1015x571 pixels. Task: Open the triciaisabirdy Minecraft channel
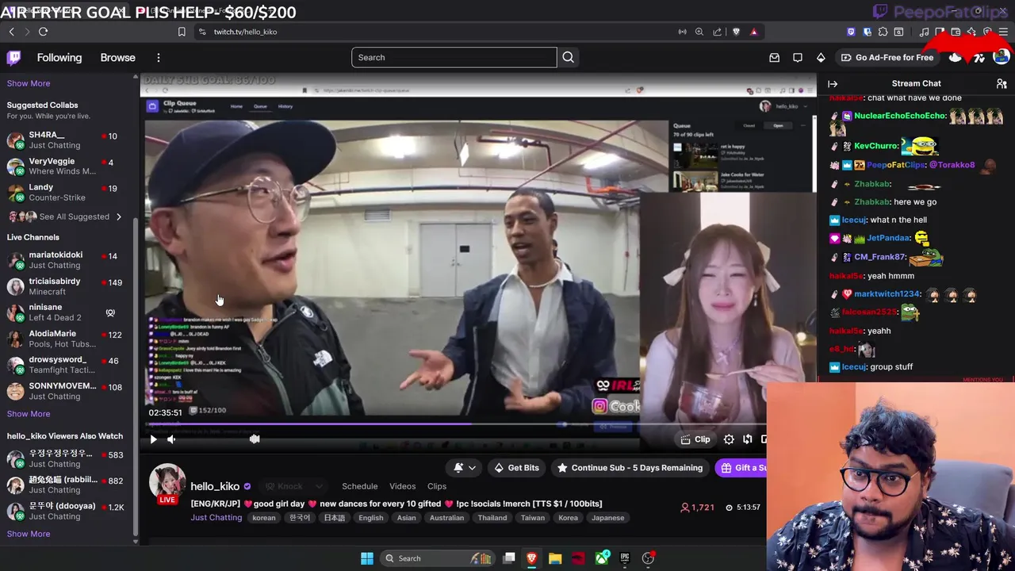pos(67,286)
